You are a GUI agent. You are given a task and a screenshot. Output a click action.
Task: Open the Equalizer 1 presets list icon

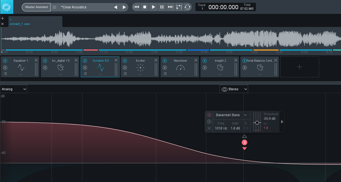[5, 74]
